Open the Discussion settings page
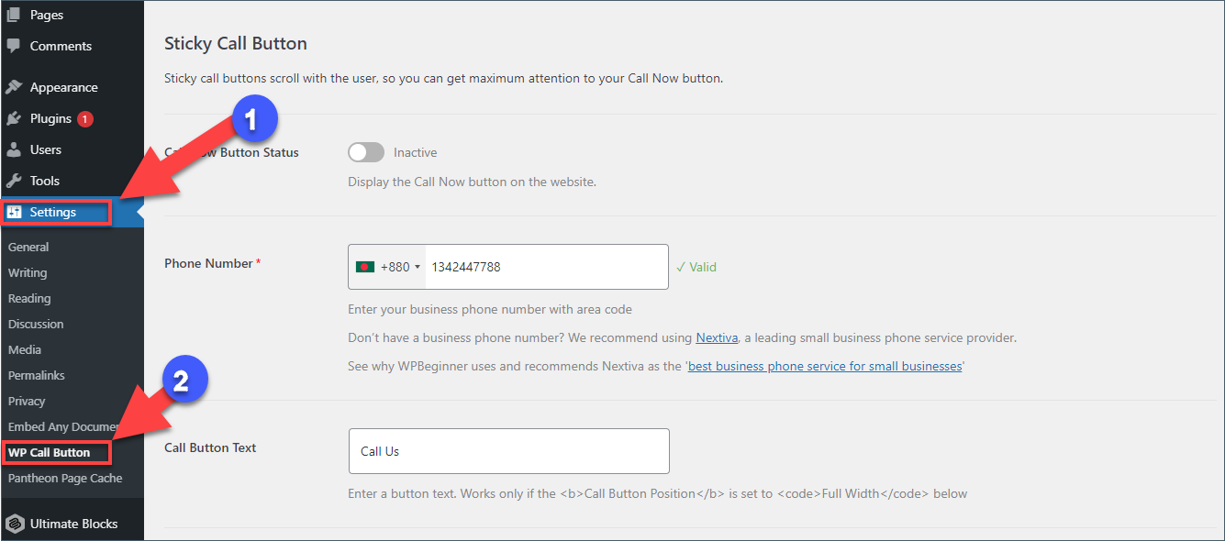The image size is (1225, 541). point(36,324)
